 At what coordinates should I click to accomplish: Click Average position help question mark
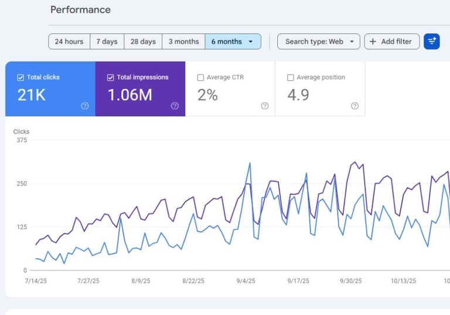(x=354, y=106)
